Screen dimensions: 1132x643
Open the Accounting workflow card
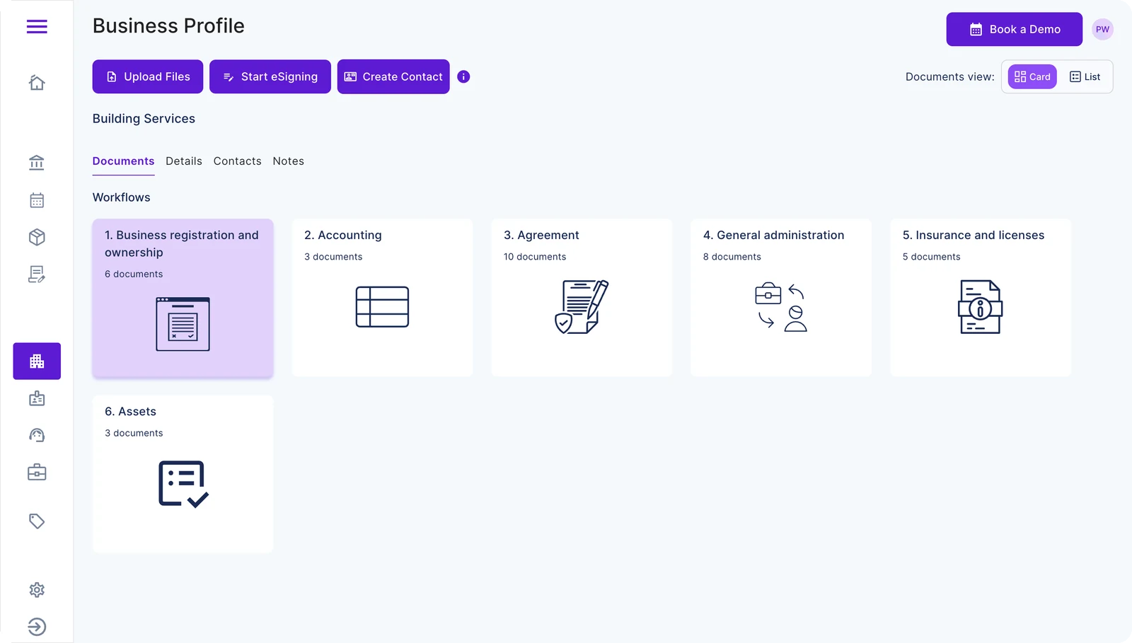click(382, 298)
